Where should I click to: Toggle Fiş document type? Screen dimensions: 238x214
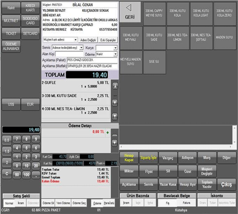tap(168, 203)
